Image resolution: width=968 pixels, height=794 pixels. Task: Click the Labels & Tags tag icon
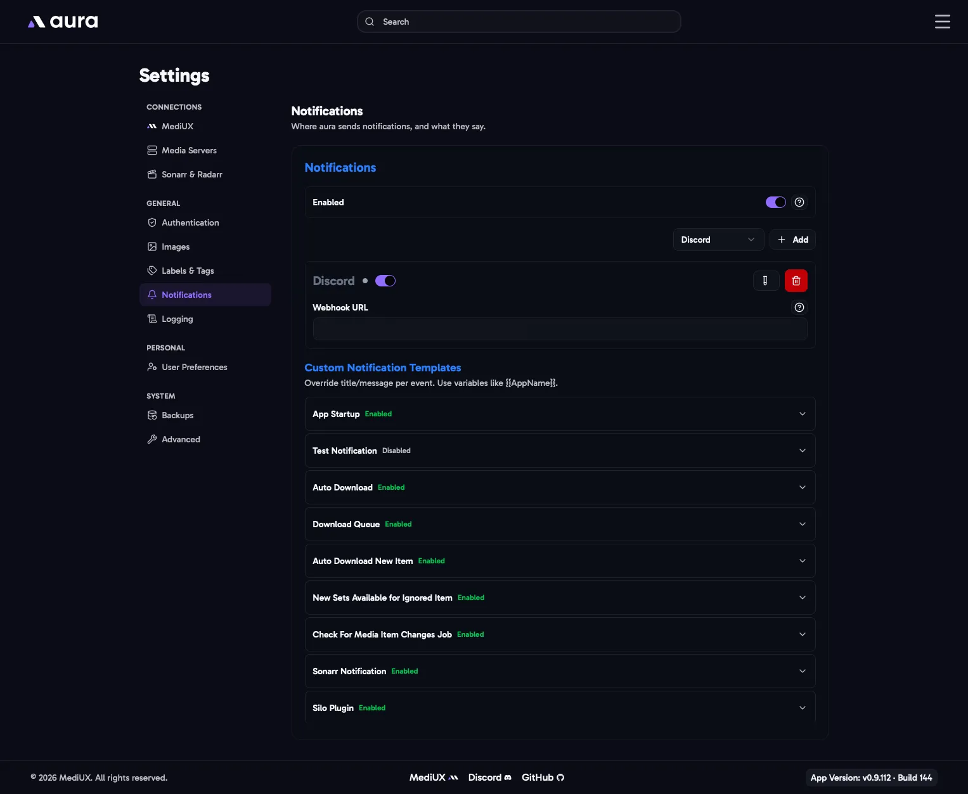tap(152, 271)
